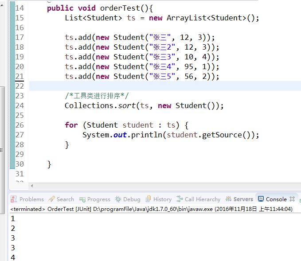Click the Console tab monitor icon
This screenshot has width=301, height=261.
[x=261, y=199]
